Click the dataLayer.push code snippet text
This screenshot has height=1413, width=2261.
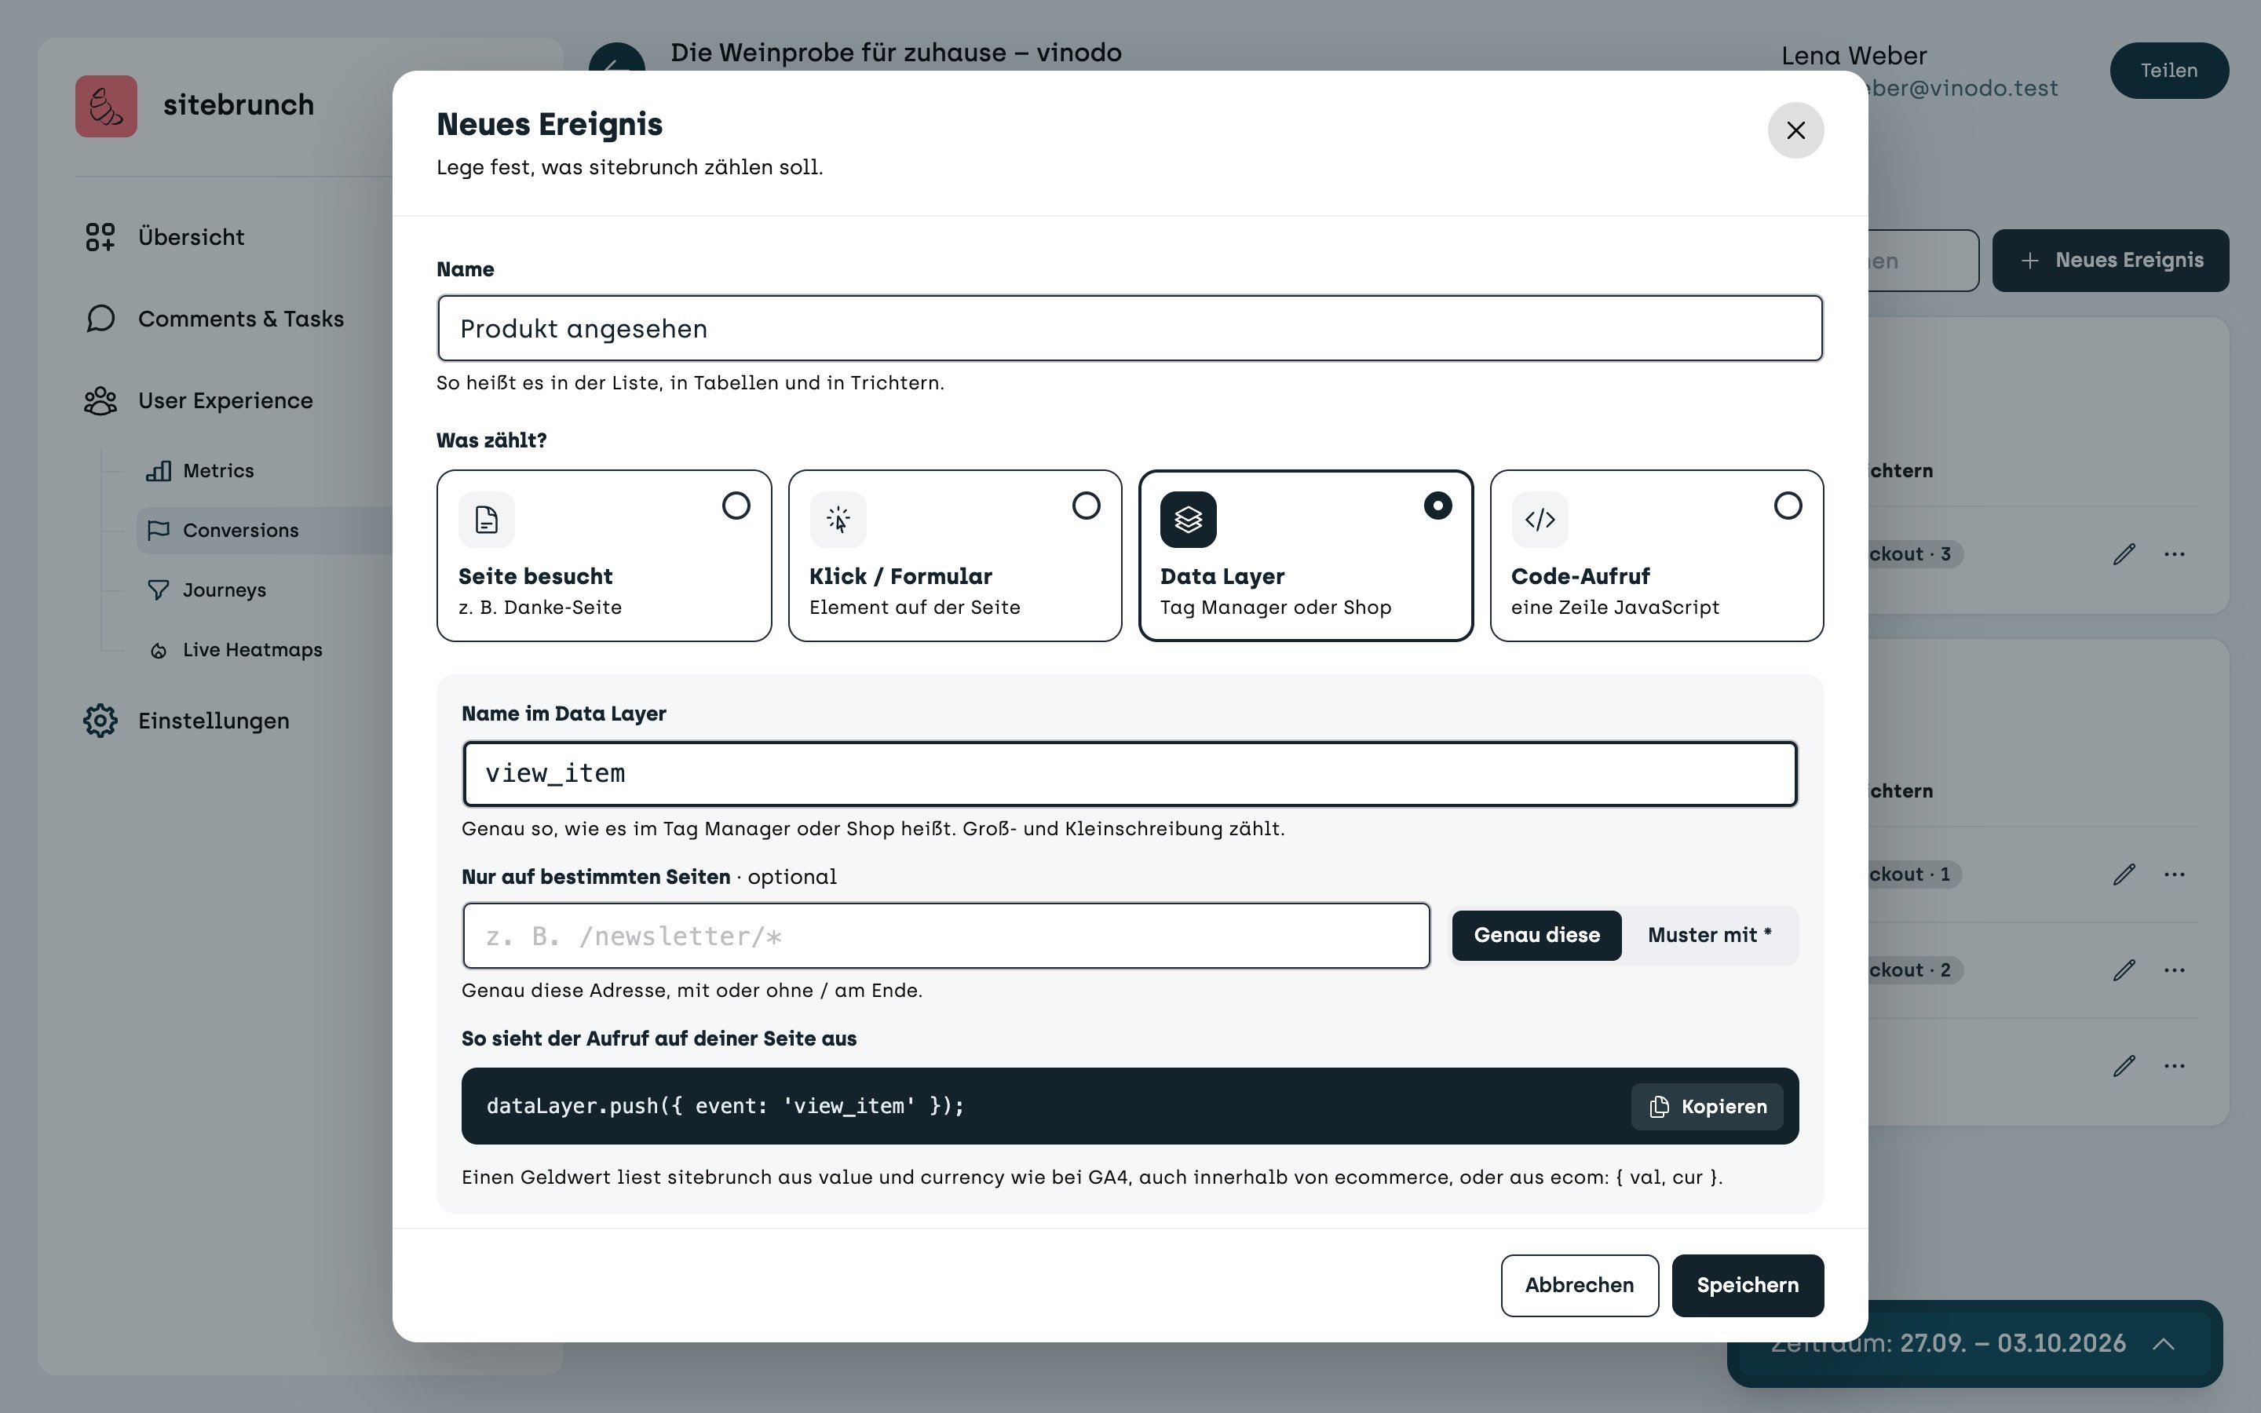(725, 1107)
